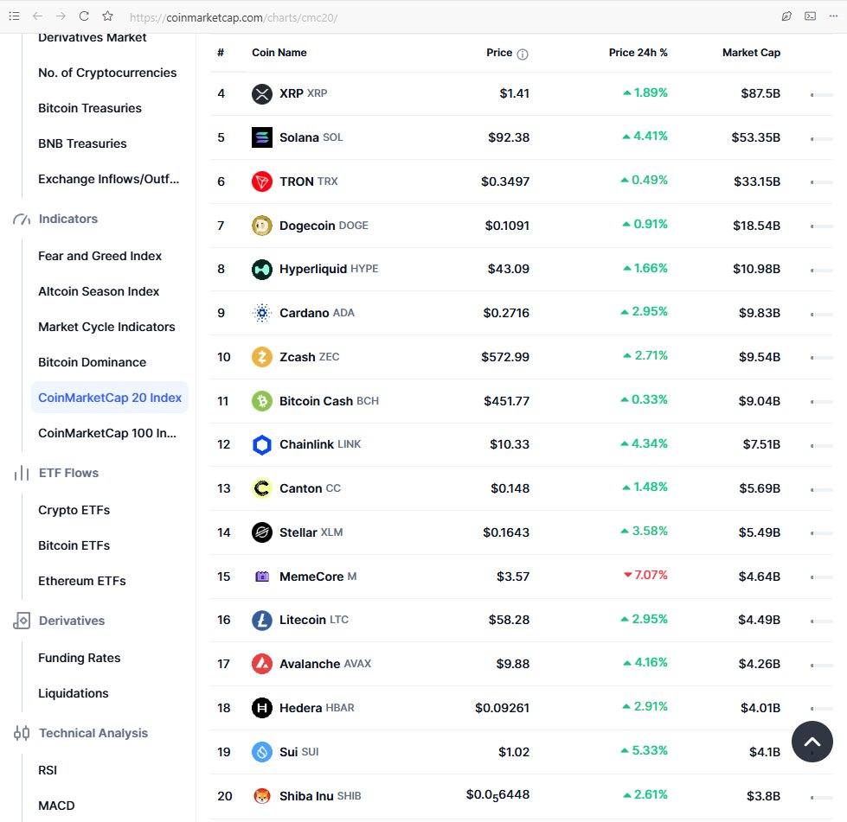Click the Indicators section heading
This screenshot has height=822, width=847.
[68, 220]
